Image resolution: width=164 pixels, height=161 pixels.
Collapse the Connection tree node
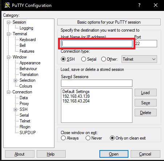click(8, 92)
